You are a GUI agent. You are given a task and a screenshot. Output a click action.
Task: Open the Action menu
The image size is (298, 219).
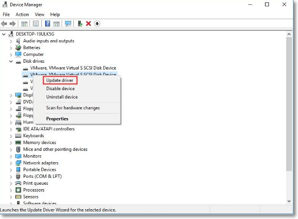point(22,15)
